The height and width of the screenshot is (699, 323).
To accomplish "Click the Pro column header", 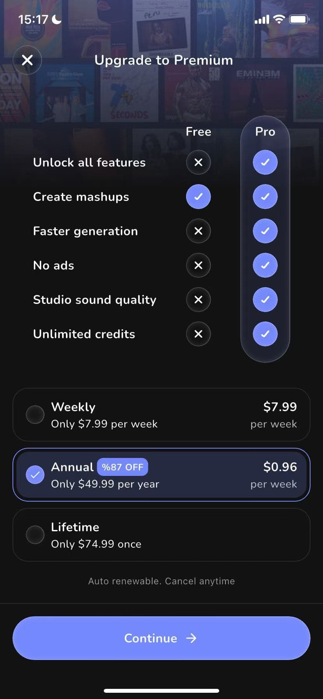I will [x=265, y=132].
